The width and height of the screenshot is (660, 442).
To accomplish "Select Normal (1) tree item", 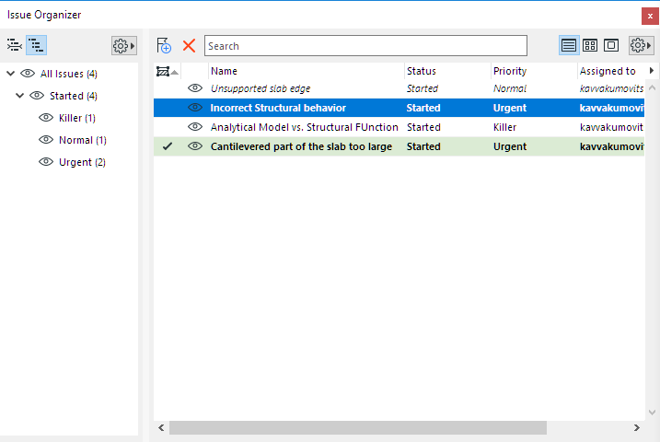I will click(x=83, y=140).
